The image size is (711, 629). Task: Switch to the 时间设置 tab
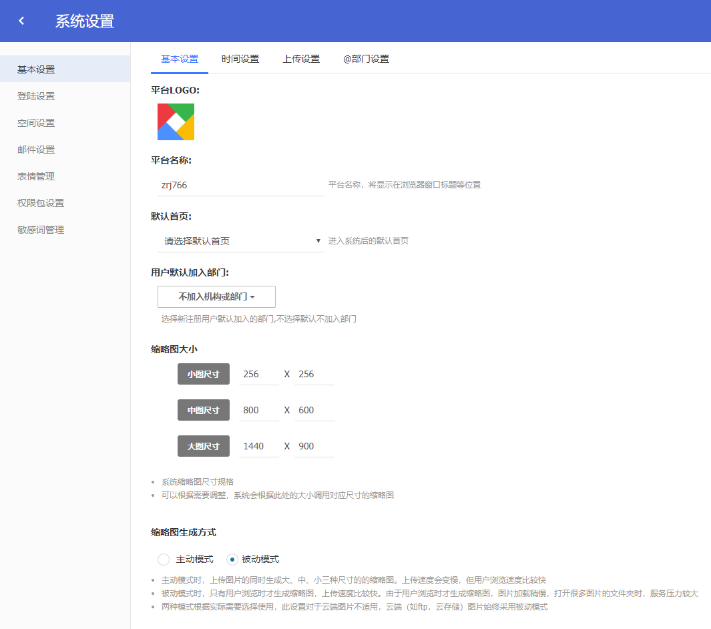pyautogui.click(x=240, y=59)
